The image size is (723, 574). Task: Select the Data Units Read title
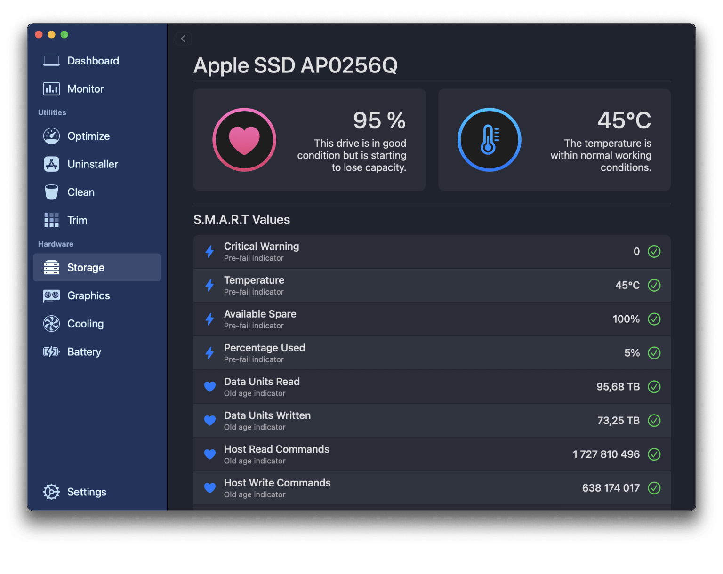[262, 382]
